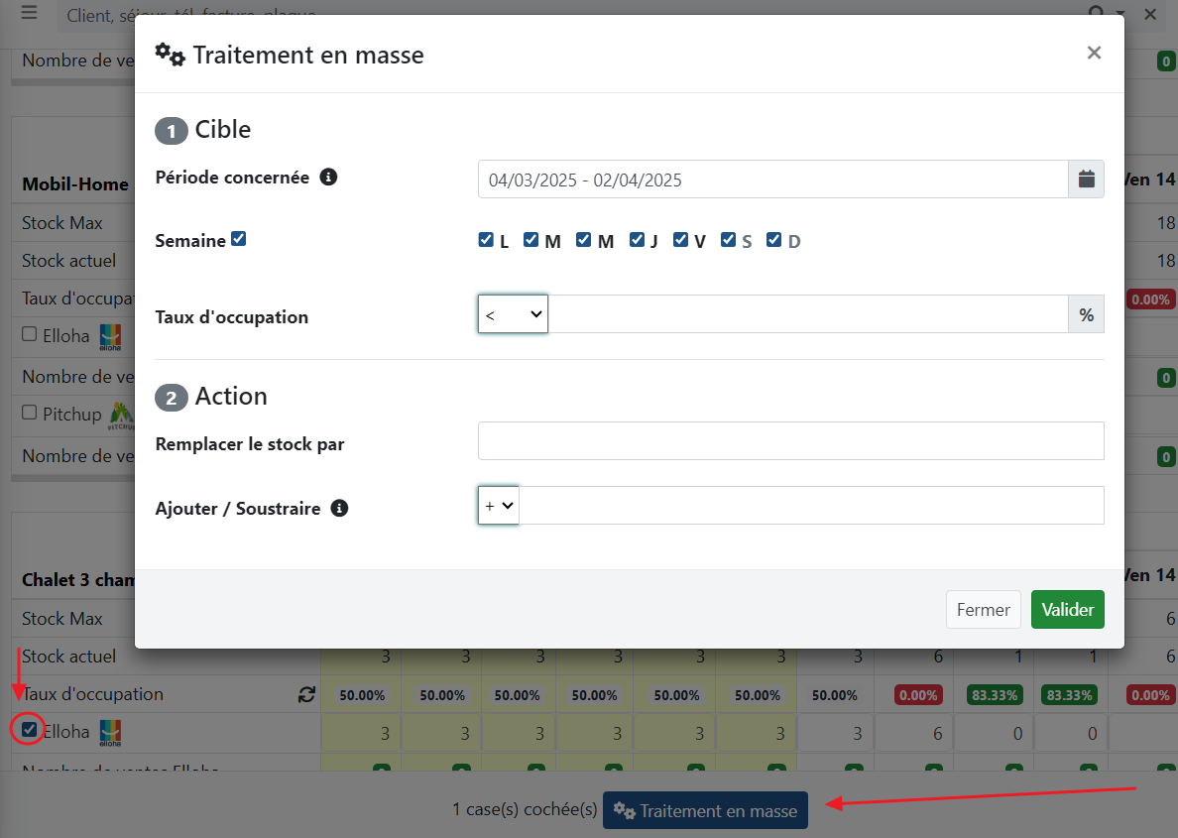Image resolution: width=1178 pixels, height=838 pixels.
Task: Click info icon beside Période concernée
Action: (x=329, y=178)
